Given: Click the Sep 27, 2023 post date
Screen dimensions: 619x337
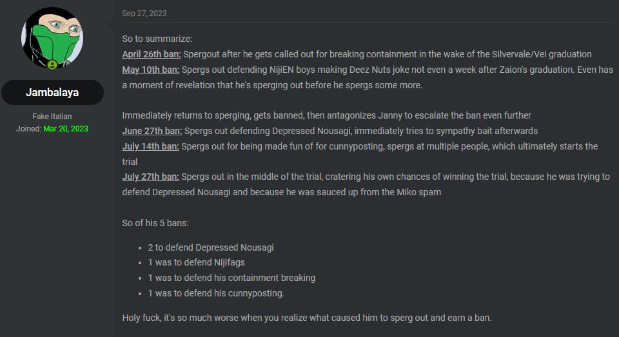Looking at the screenshot, I should point(144,14).
